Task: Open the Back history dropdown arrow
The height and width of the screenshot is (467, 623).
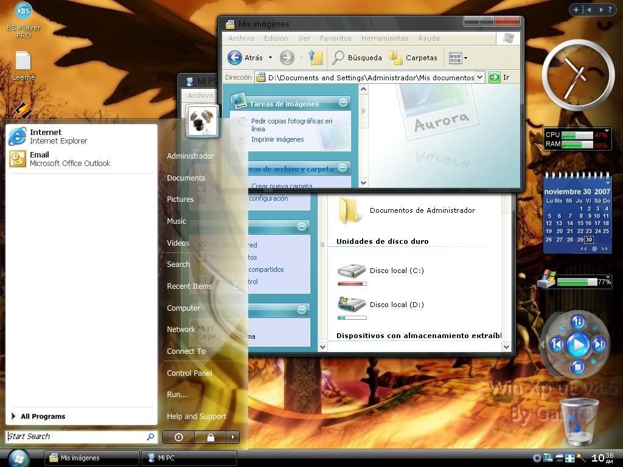Action: 270,58
